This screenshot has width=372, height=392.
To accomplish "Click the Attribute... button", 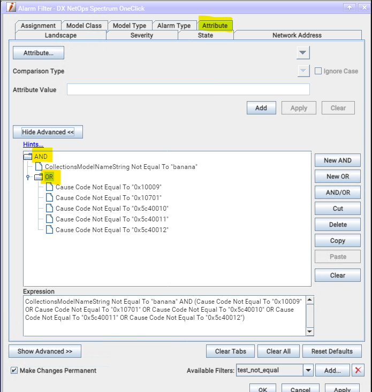I will click(39, 53).
